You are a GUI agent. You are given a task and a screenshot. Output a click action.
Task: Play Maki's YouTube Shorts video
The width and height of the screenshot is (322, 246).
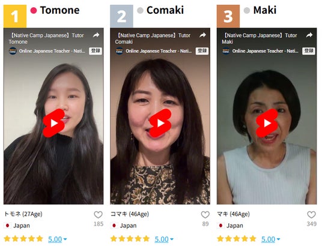[x=267, y=123]
